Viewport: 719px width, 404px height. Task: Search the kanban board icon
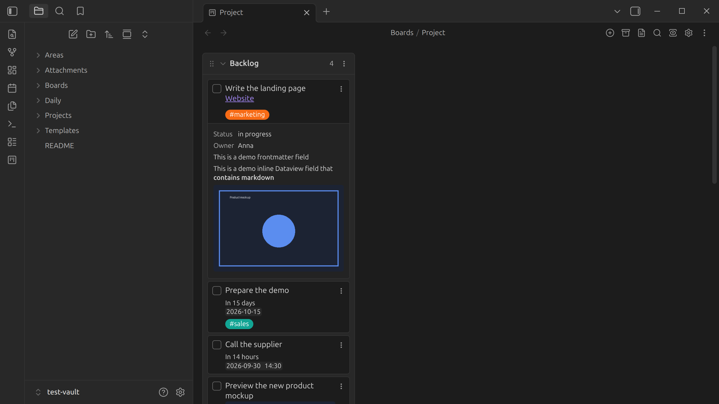(657, 33)
